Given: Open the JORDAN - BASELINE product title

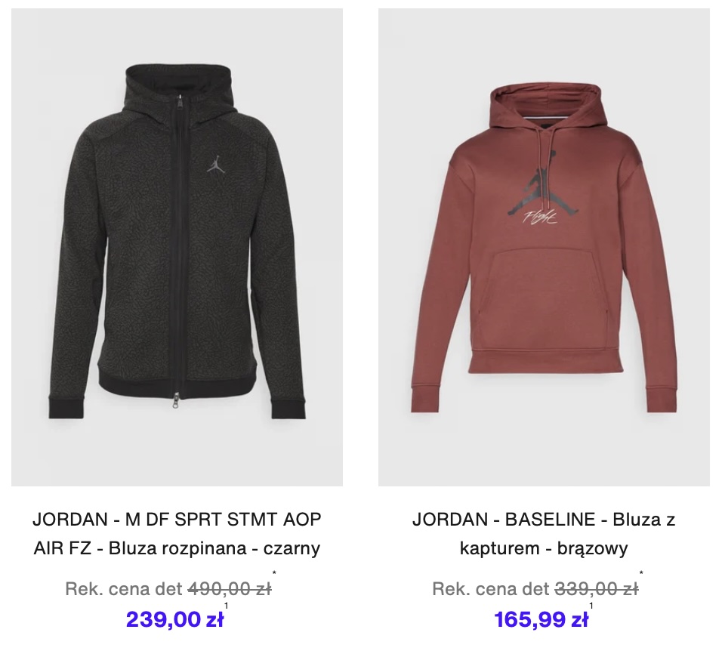Looking at the screenshot, I should (x=544, y=520).
